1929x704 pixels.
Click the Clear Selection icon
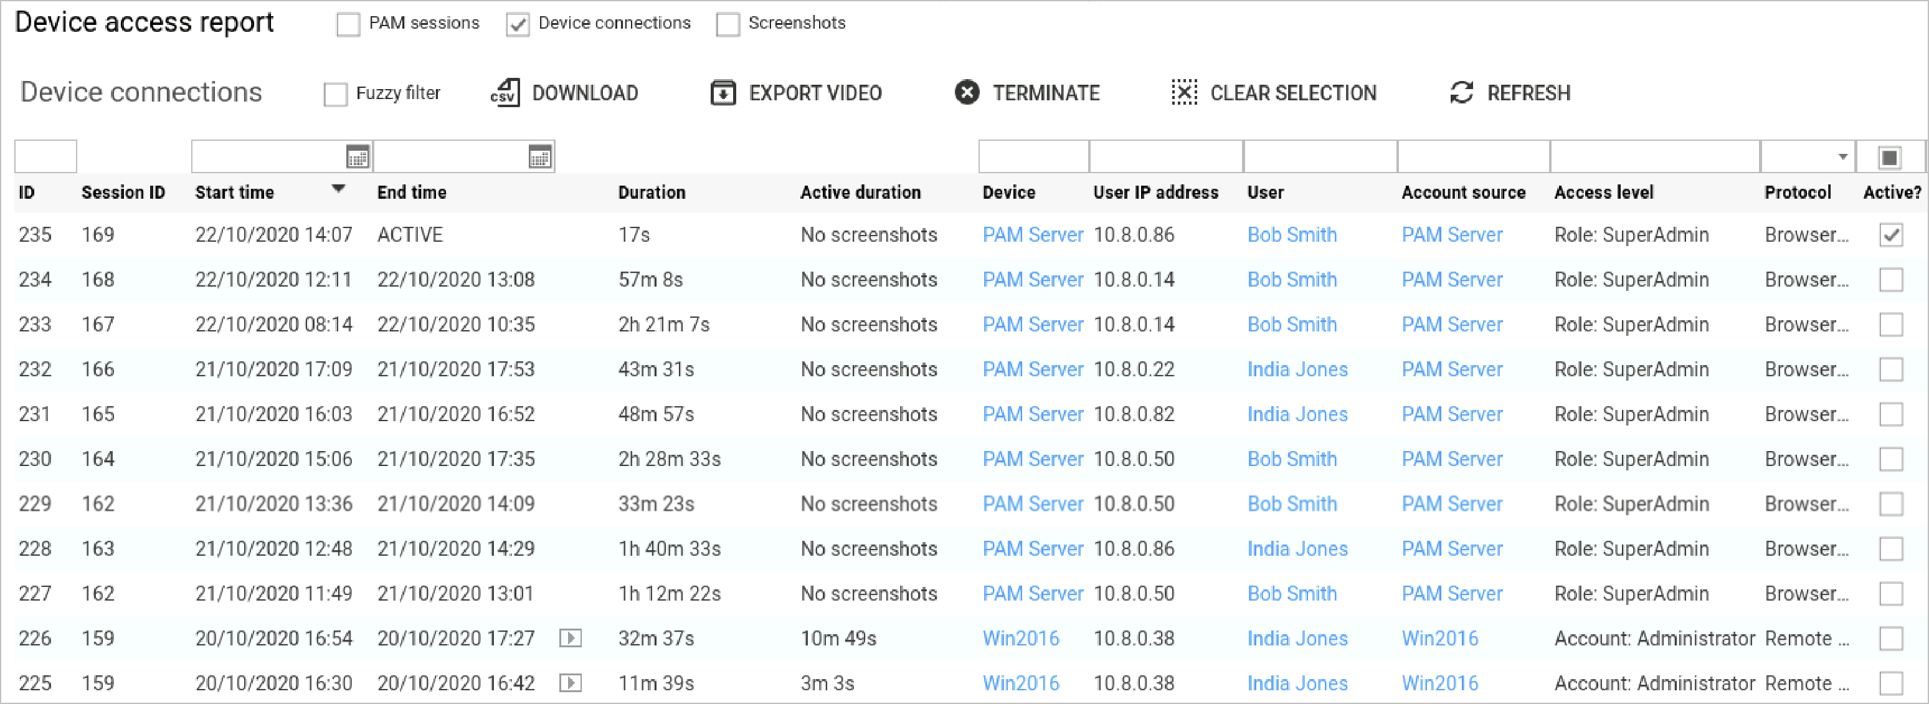coord(1184,93)
